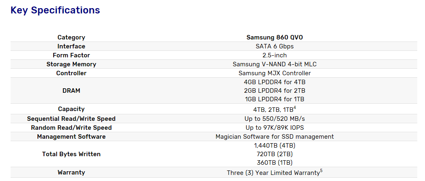Image resolution: width=425 pixels, height=181 pixels.
Task: Click the Total Bytes Written label
Action: pyautogui.click(x=71, y=154)
